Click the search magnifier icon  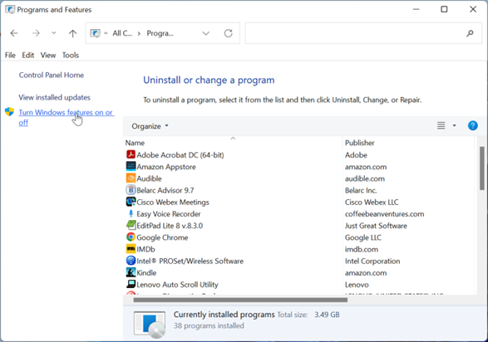[x=470, y=33]
